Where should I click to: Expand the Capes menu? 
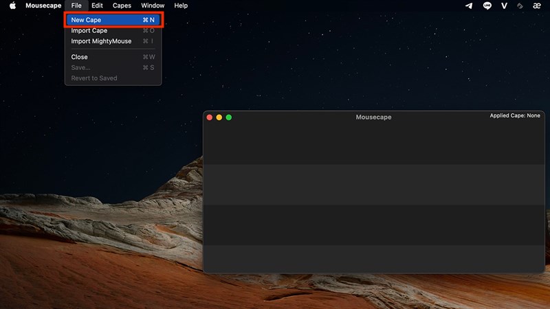(122, 5)
